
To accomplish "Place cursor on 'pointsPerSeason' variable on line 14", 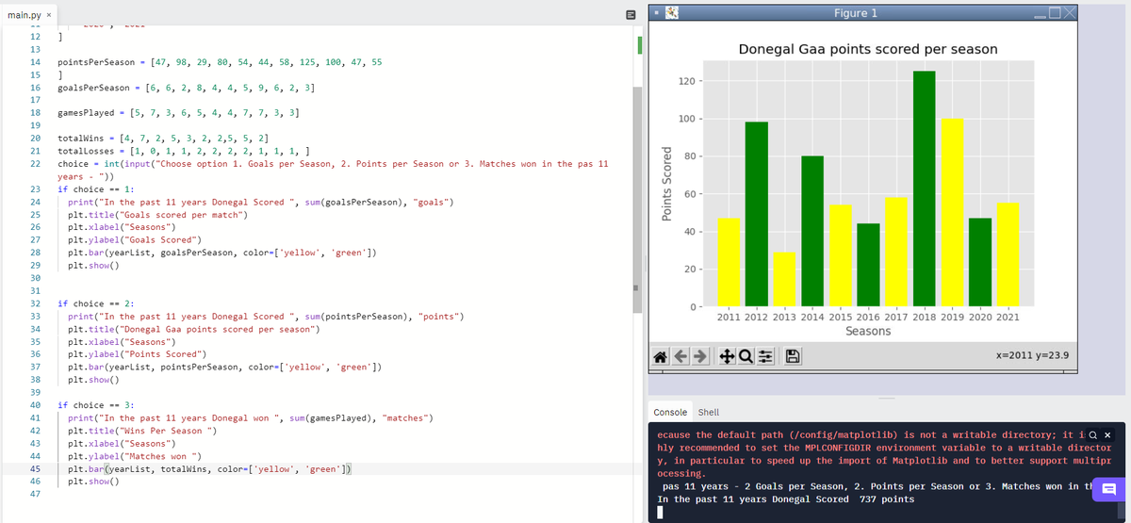I will 97,61.
